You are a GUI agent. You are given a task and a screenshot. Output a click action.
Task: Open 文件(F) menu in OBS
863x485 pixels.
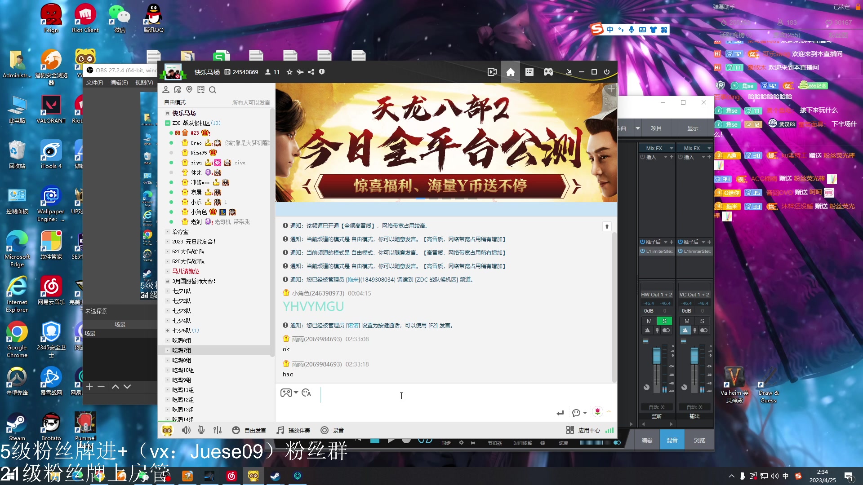(x=95, y=83)
